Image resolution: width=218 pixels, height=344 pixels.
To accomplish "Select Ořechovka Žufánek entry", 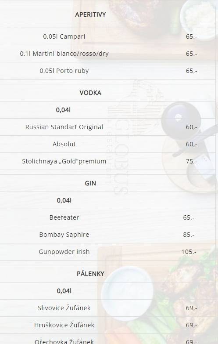I will click(64, 341).
